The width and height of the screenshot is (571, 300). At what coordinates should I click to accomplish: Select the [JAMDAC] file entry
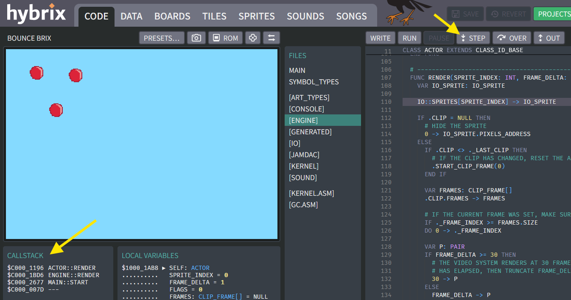tap(304, 155)
